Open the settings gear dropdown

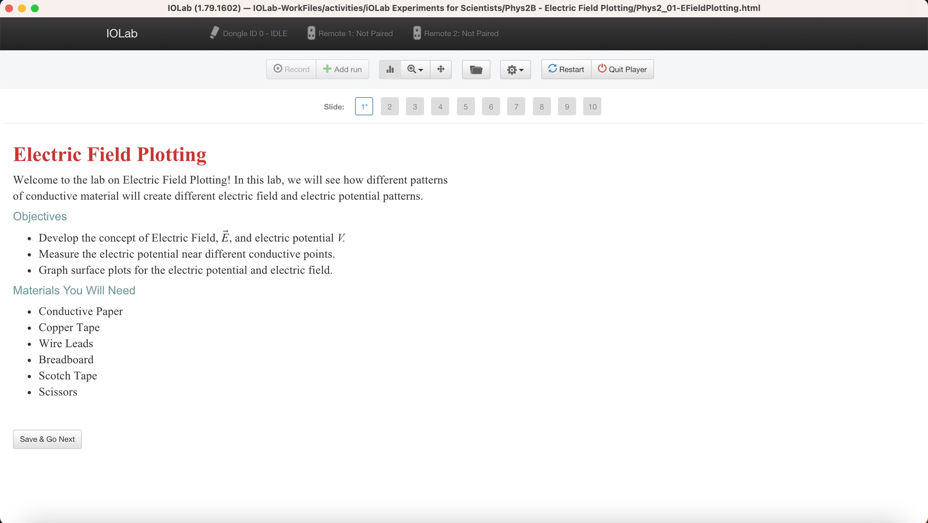515,69
